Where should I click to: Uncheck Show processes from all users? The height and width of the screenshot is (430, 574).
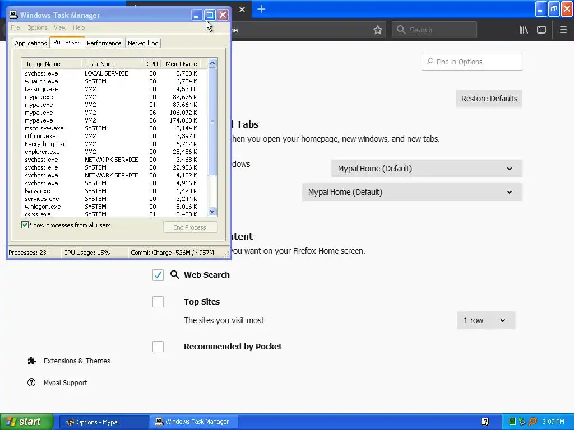pyautogui.click(x=25, y=225)
